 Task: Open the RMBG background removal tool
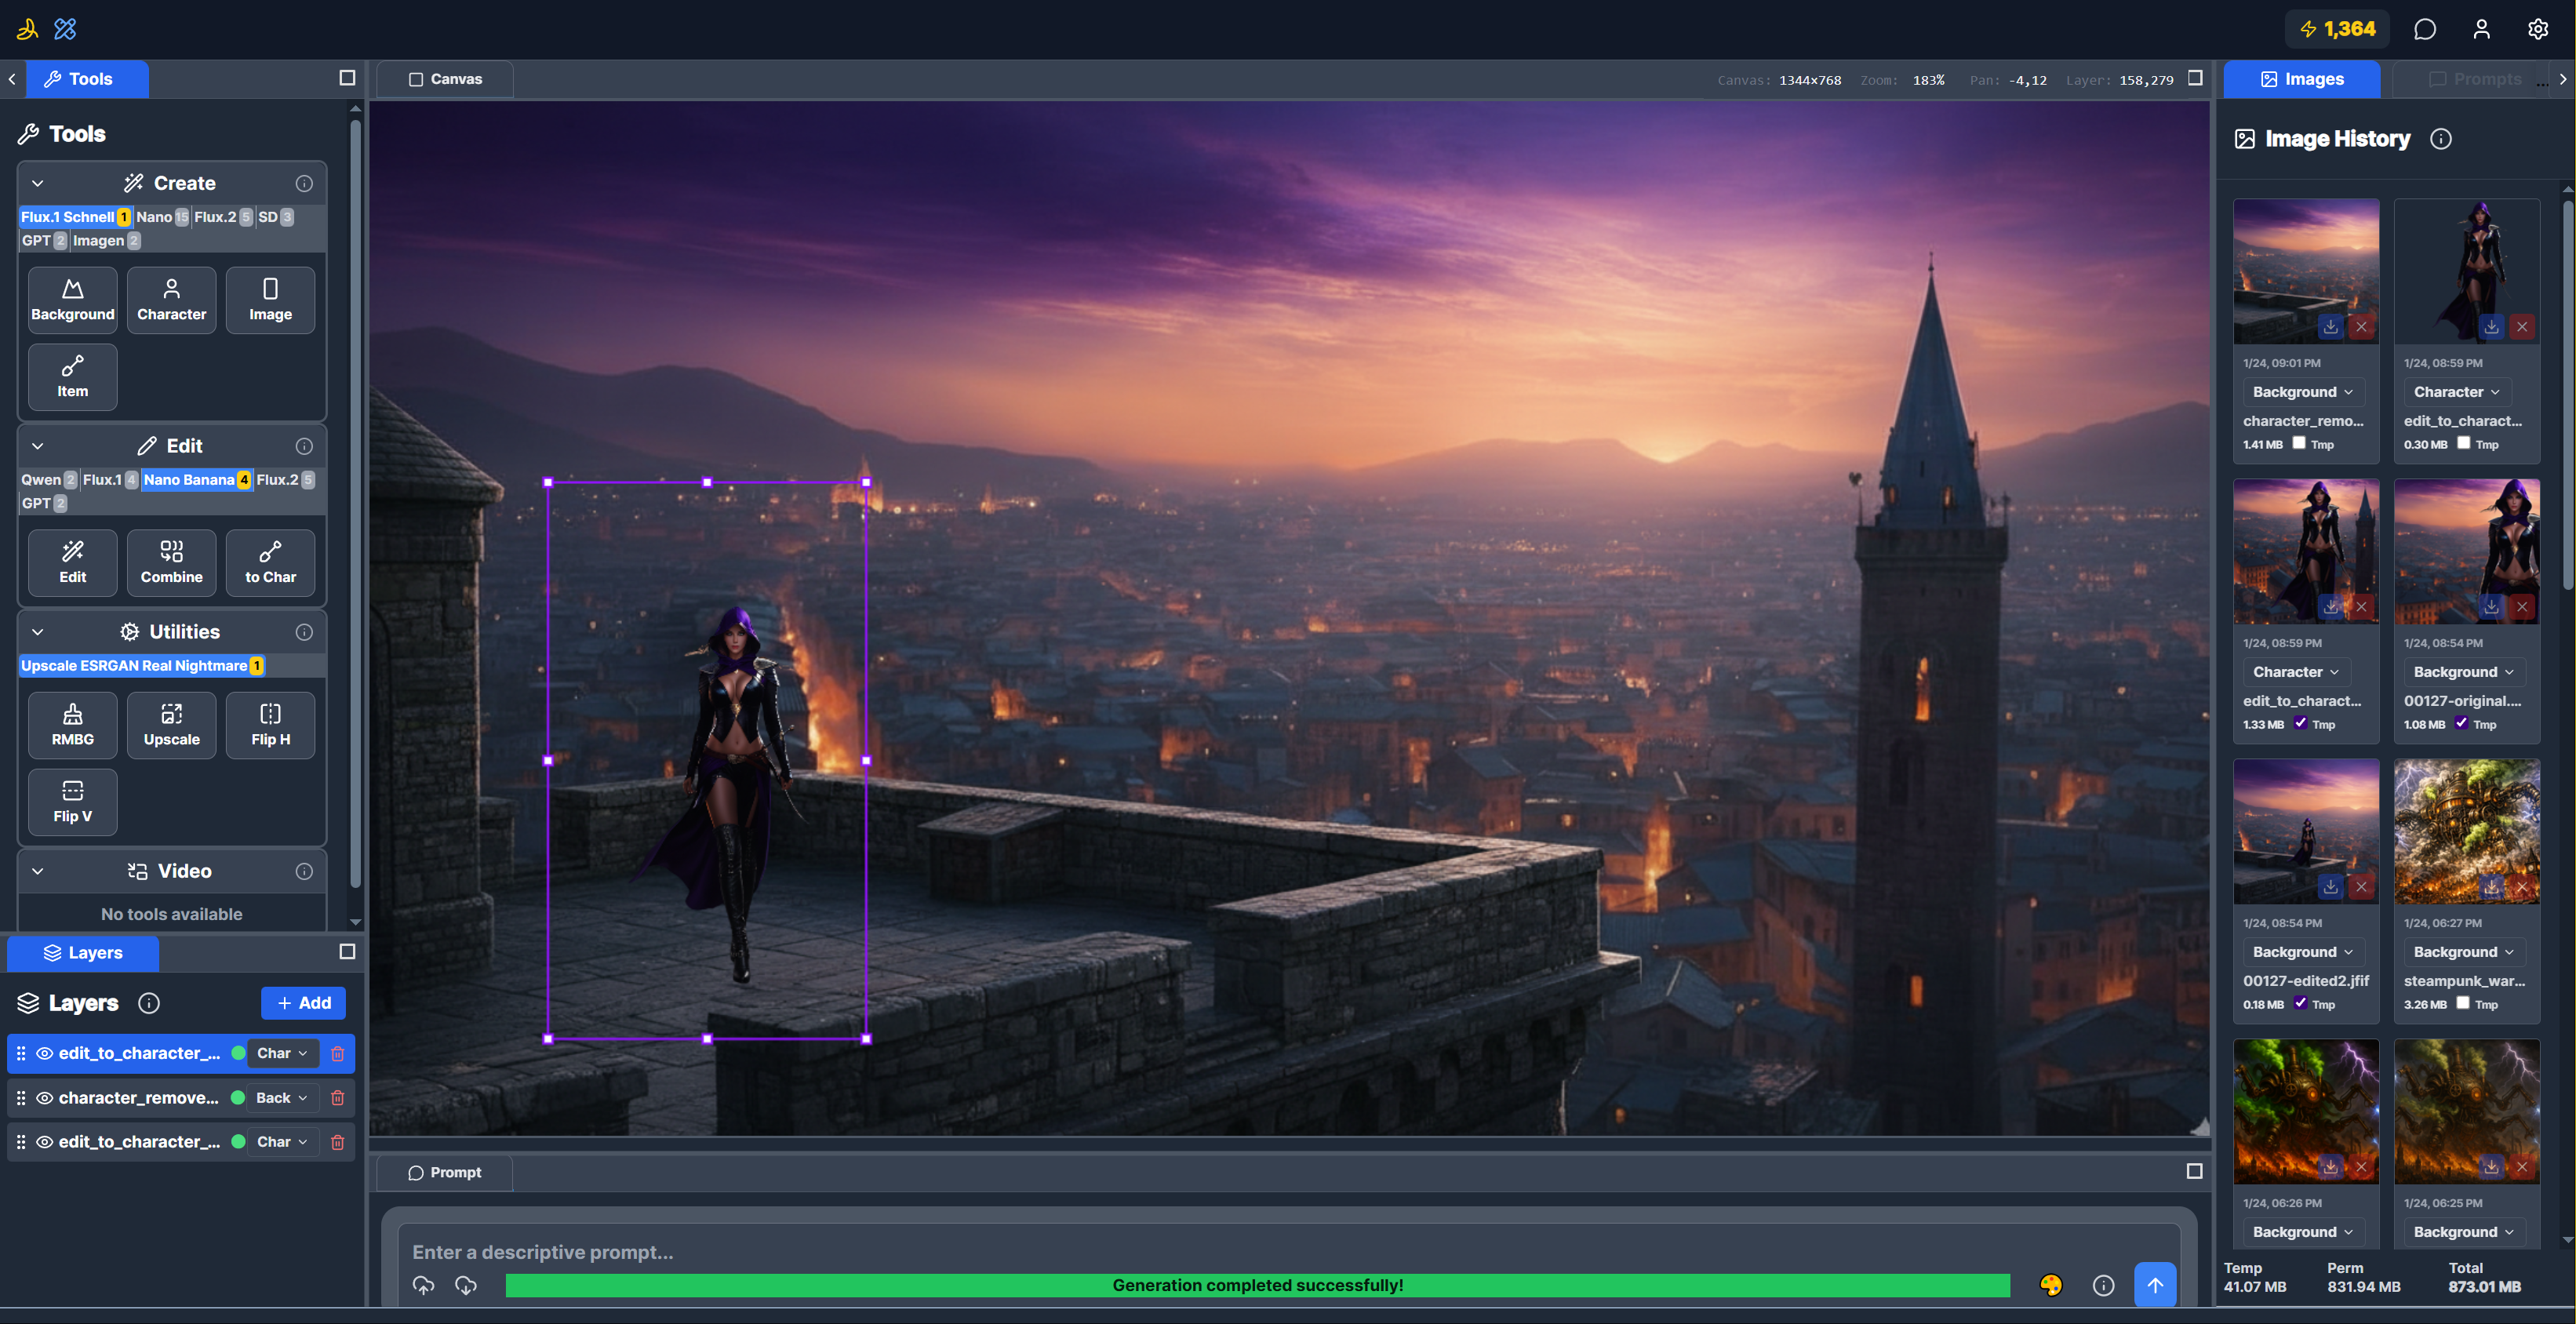(x=72, y=724)
